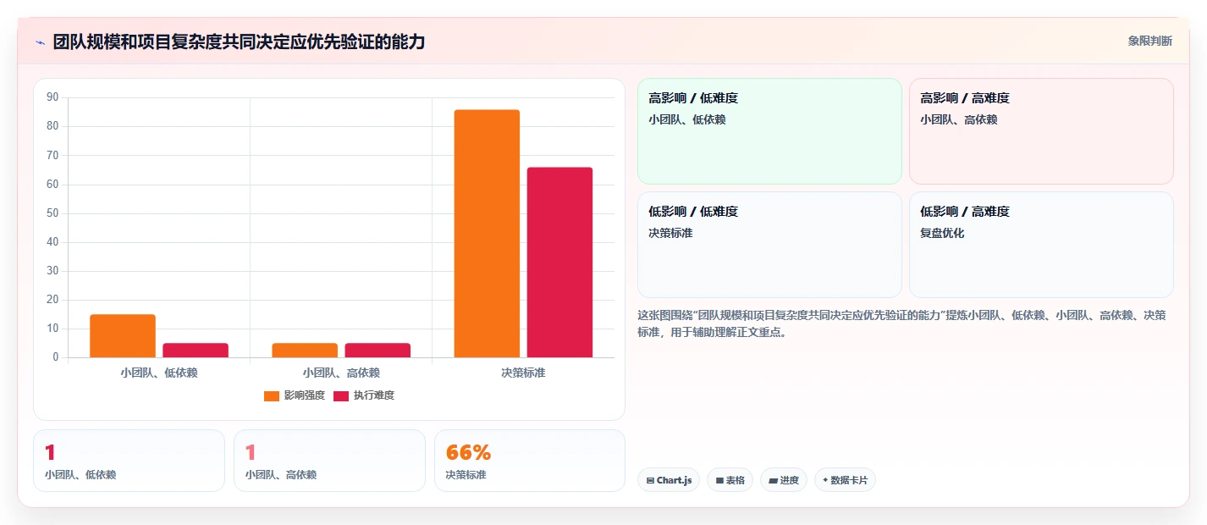Viewport: 1207px width, 525px height.
Task: Click the 数据卡片 tag
Action: click(x=845, y=480)
